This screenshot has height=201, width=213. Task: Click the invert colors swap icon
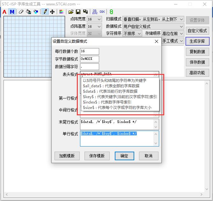(36, 12)
